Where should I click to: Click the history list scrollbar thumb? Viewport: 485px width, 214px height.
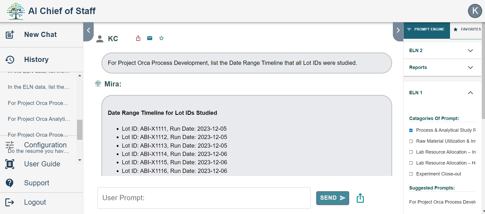tap(80, 129)
